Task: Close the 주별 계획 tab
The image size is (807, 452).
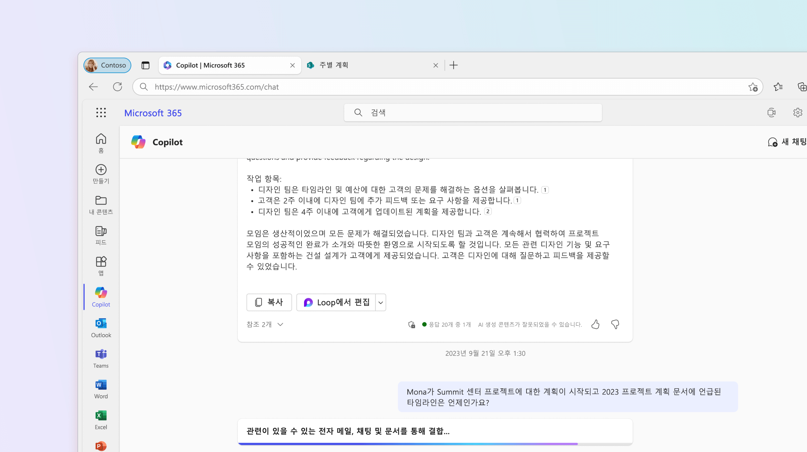Action: (x=435, y=65)
